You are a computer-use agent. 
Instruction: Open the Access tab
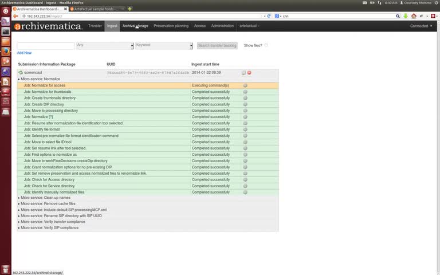coord(200,26)
